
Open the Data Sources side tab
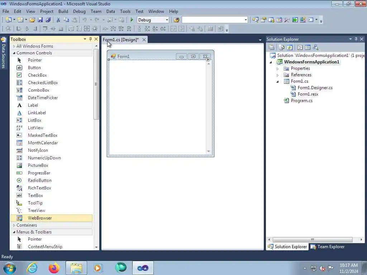4,53
